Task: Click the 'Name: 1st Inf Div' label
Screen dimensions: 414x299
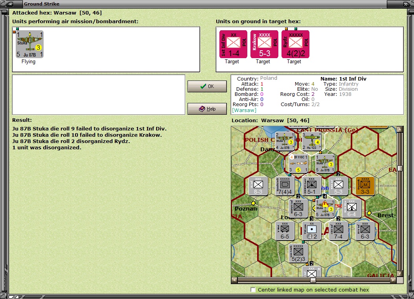Action: click(x=343, y=79)
